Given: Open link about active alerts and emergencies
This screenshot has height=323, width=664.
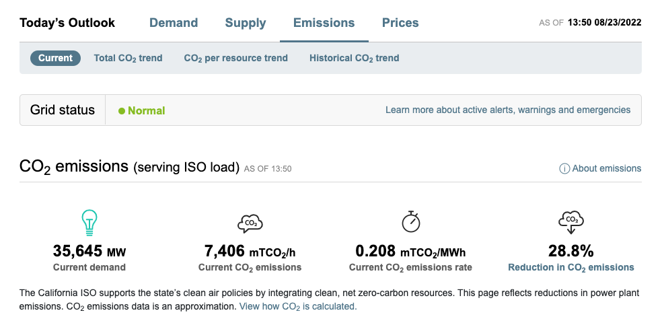Looking at the screenshot, I should [507, 110].
